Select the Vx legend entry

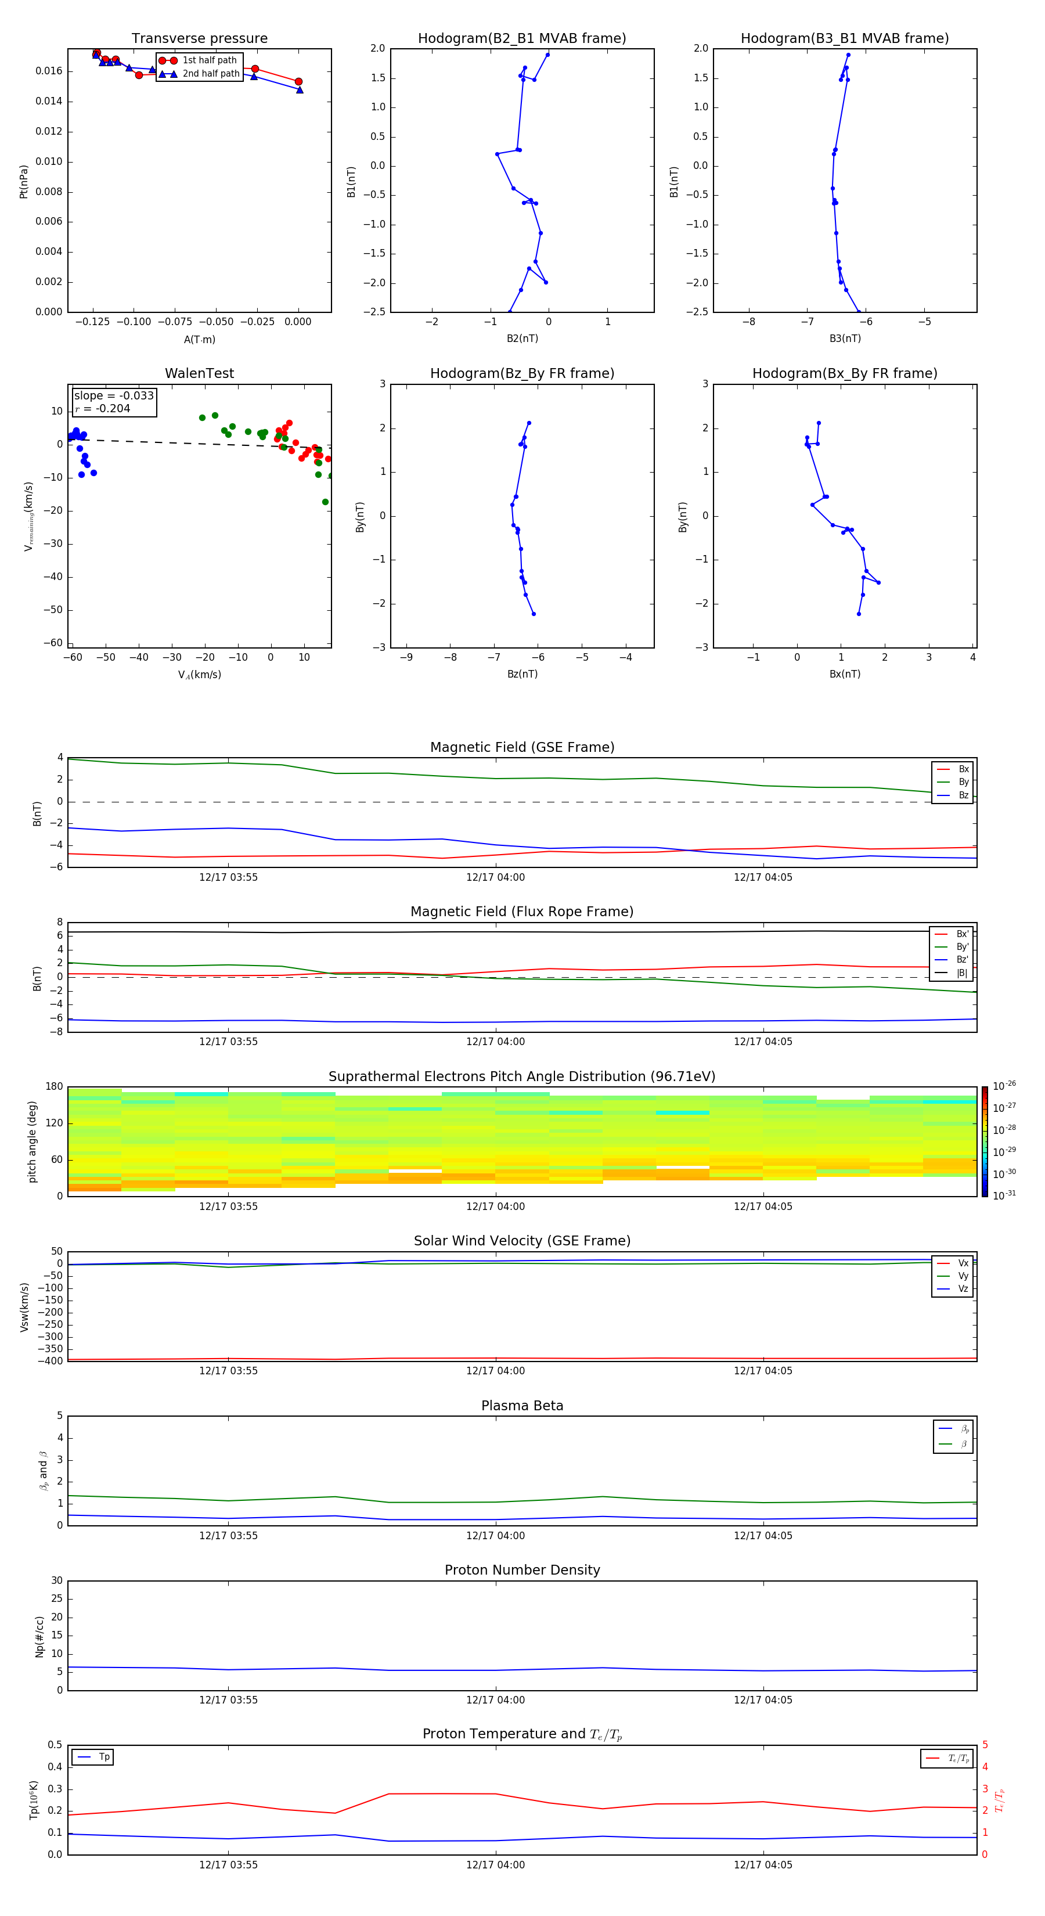pyautogui.click(x=953, y=1263)
